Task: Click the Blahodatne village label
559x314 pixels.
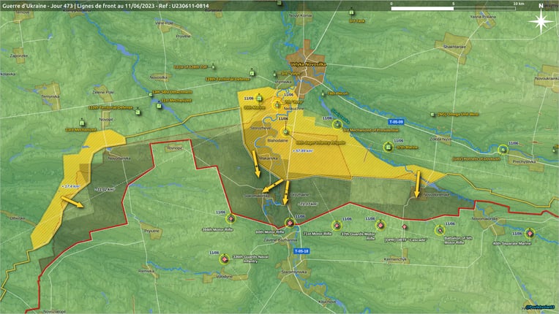Action: 278,140
